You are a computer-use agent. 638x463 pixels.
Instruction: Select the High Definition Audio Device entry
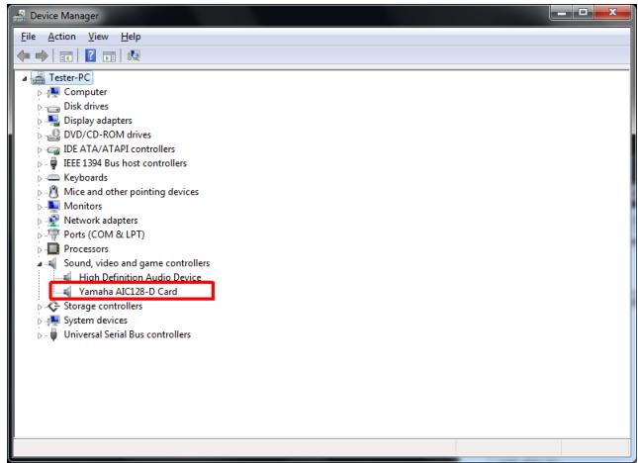(140, 277)
